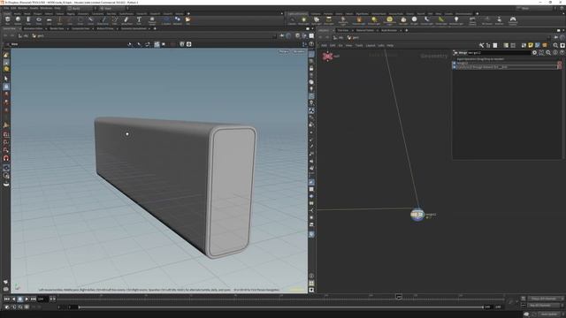Switch to the Animation Editor tab
Screen dimensions: 566x318
[x=33, y=28]
